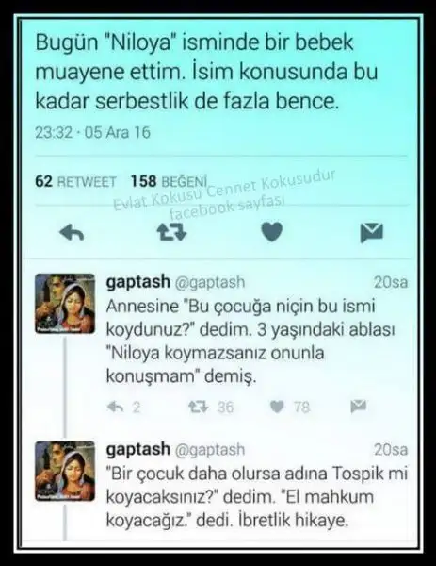This screenshot has width=436, height=566.
Task: Tap the 20sa timestamp on first reply
Action: click(391, 282)
